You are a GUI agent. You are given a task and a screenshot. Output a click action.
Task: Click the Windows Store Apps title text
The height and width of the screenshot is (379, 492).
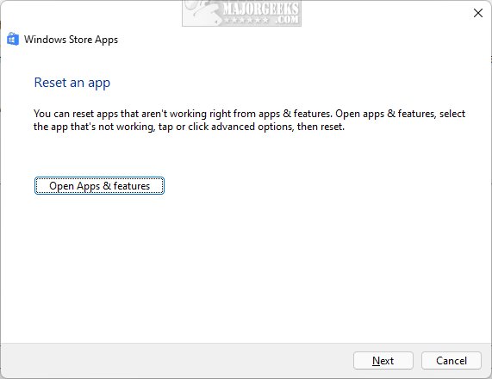coord(71,40)
